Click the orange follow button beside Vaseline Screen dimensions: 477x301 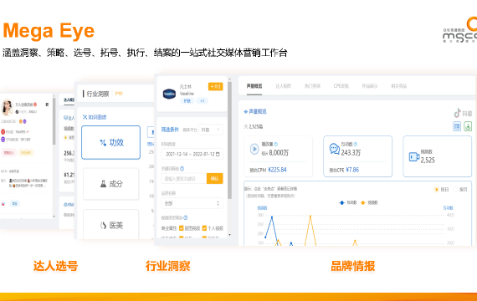215,87
